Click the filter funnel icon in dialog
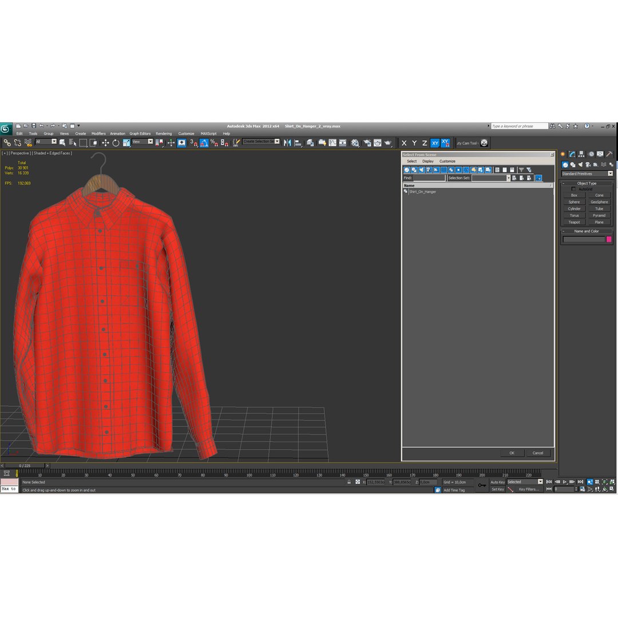 click(x=521, y=170)
